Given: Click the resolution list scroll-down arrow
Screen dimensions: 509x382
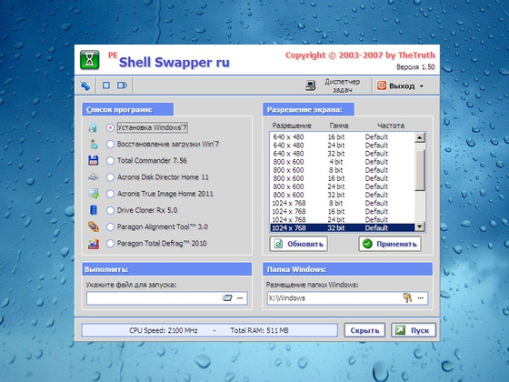Looking at the screenshot, I should (420, 226).
